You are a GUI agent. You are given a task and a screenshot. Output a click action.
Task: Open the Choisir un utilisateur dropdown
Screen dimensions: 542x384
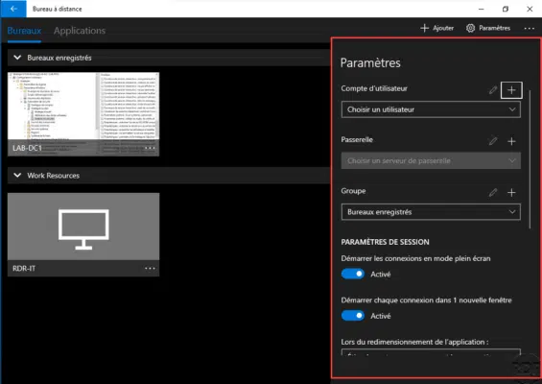pyautogui.click(x=431, y=109)
